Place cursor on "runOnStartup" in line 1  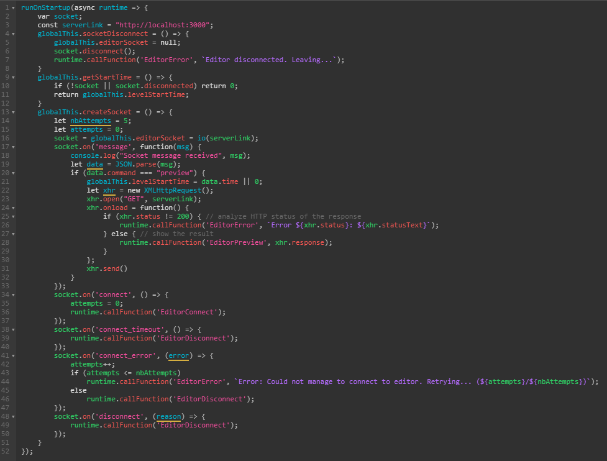46,7
